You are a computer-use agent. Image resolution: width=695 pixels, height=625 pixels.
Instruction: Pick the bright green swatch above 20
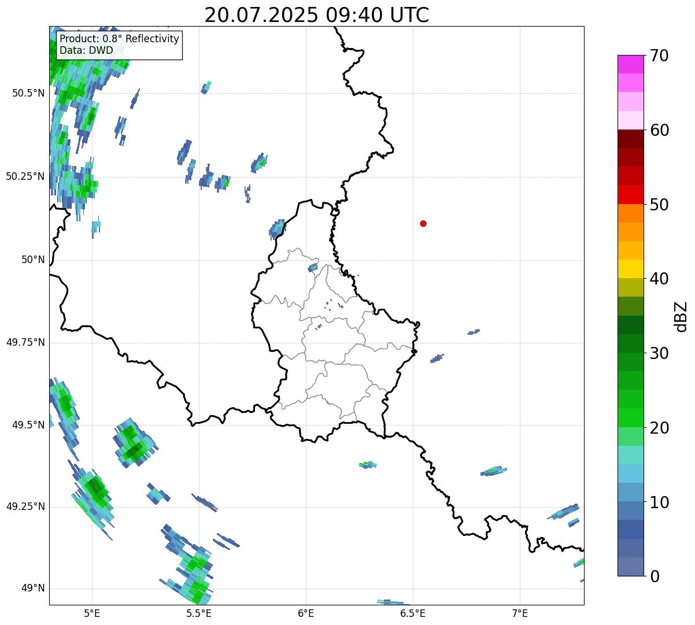[630, 417]
